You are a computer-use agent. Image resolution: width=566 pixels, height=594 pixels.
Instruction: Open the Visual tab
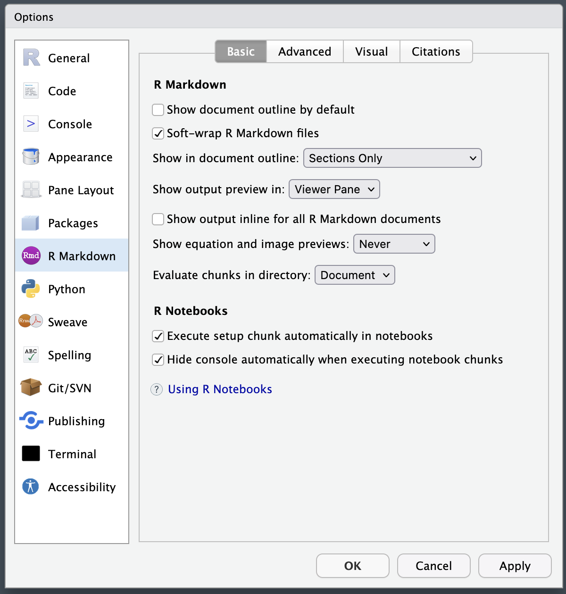[372, 51]
